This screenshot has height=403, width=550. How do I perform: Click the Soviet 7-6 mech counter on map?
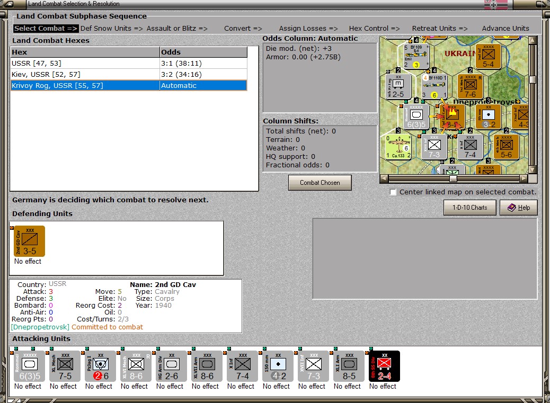[471, 86]
